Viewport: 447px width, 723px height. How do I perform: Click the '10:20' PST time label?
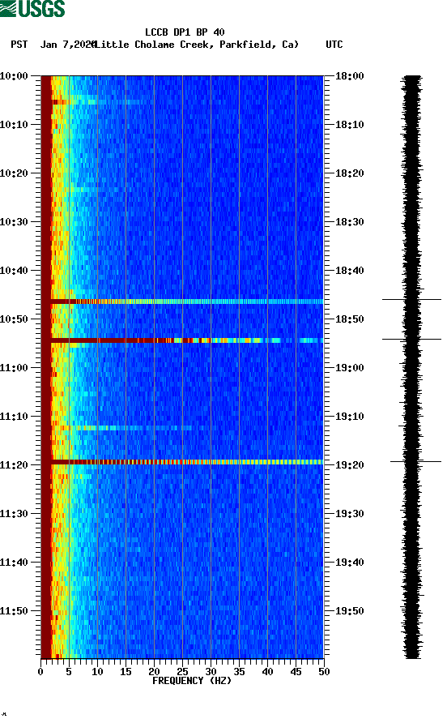point(14,173)
